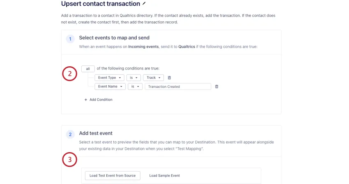Click the red circled number 2 marker

pyautogui.click(x=70, y=74)
